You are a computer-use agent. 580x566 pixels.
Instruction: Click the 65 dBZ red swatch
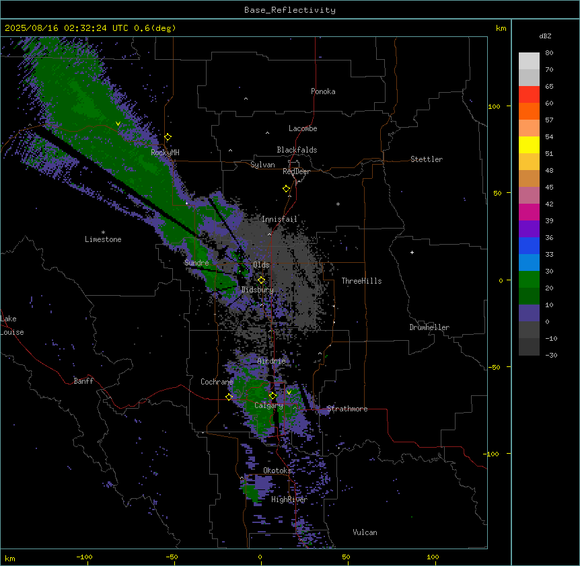[529, 95]
